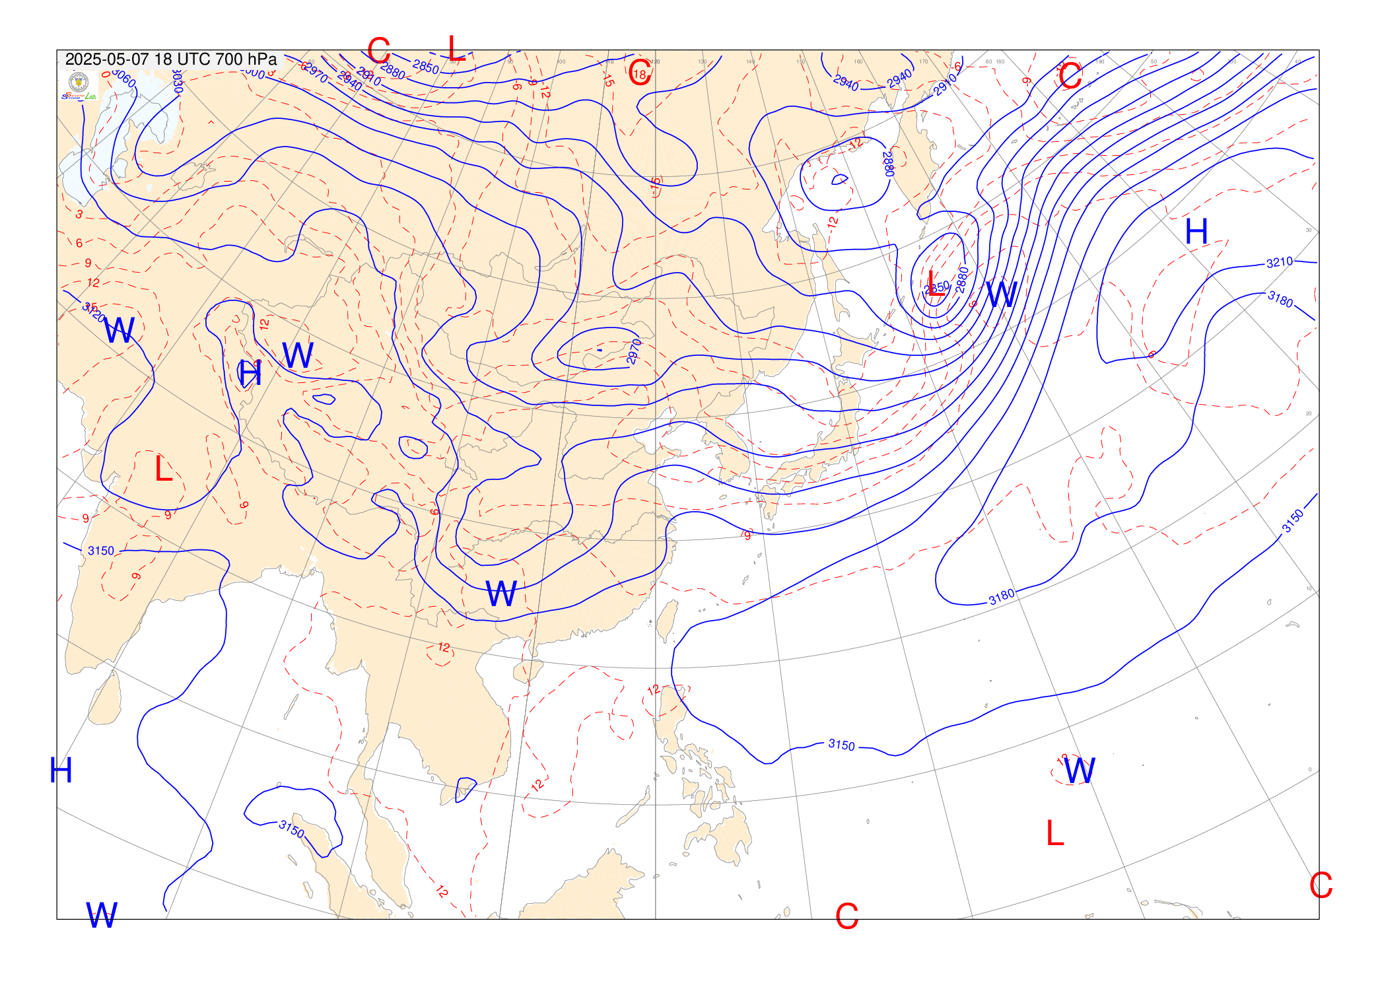Click the blue H marker beside the 3210 contour

click(x=1196, y=232)
